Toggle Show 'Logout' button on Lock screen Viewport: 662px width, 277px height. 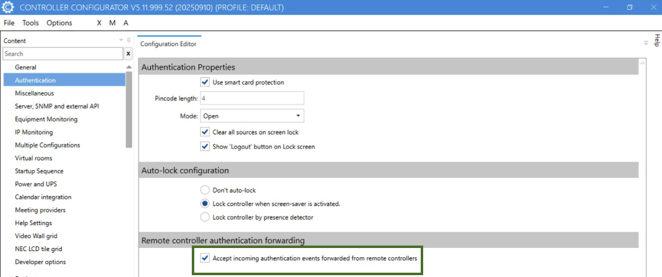(x=205, y=147)
